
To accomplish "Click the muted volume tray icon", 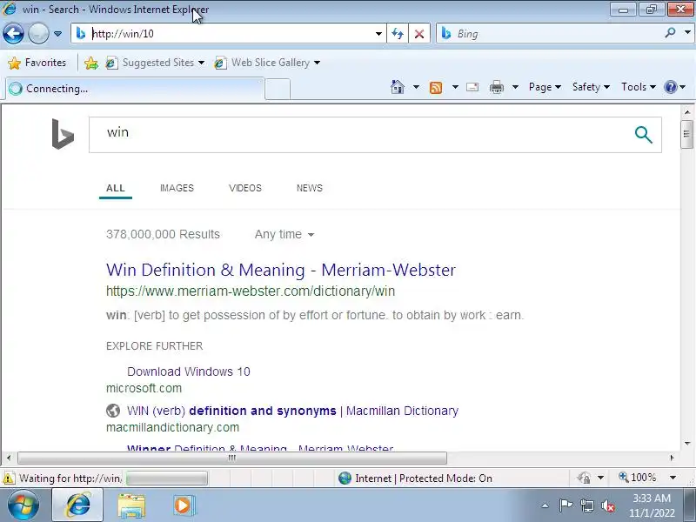I will (608, 505).
